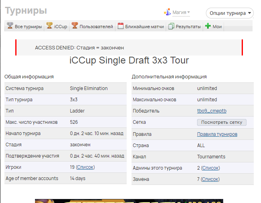Click the Сетка row label

pyautogui.click(x=139, y=122)
